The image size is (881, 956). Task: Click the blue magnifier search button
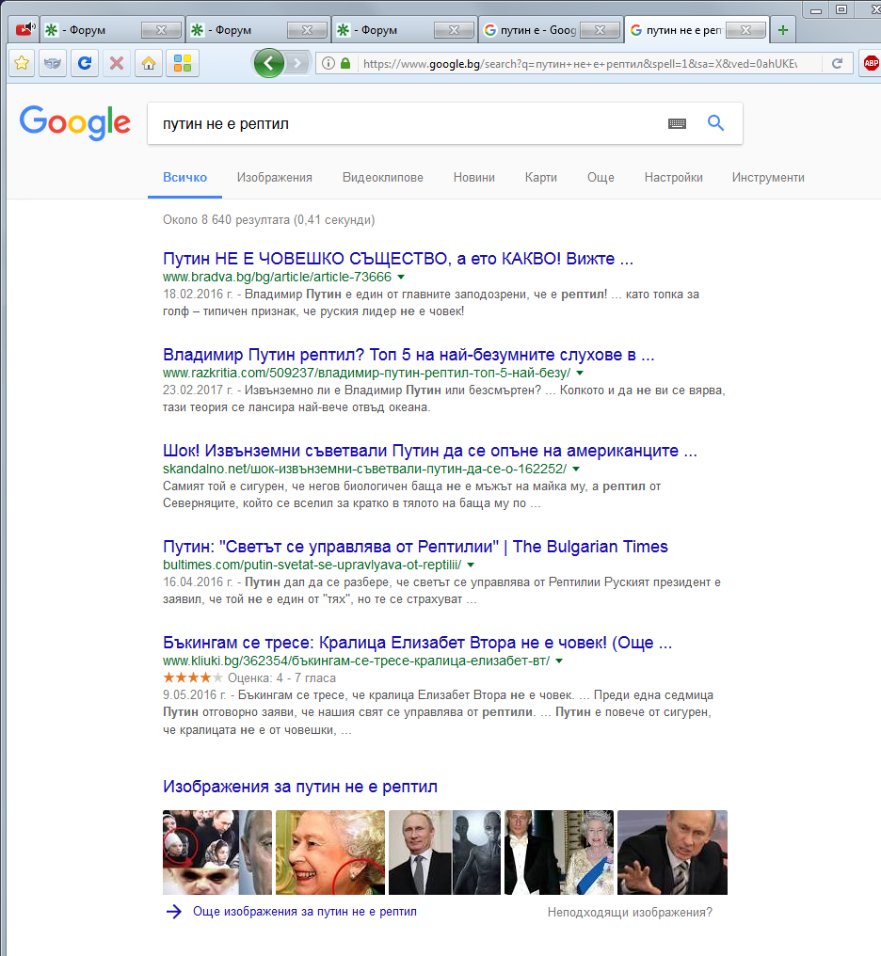coord(715,123)
